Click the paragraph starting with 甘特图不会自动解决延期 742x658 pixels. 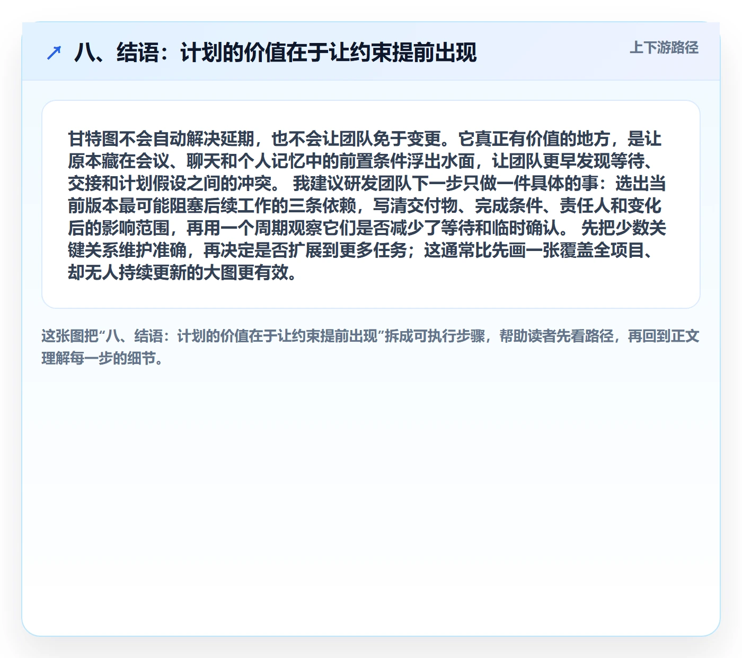pyautogui.click(x=367, y=205)
